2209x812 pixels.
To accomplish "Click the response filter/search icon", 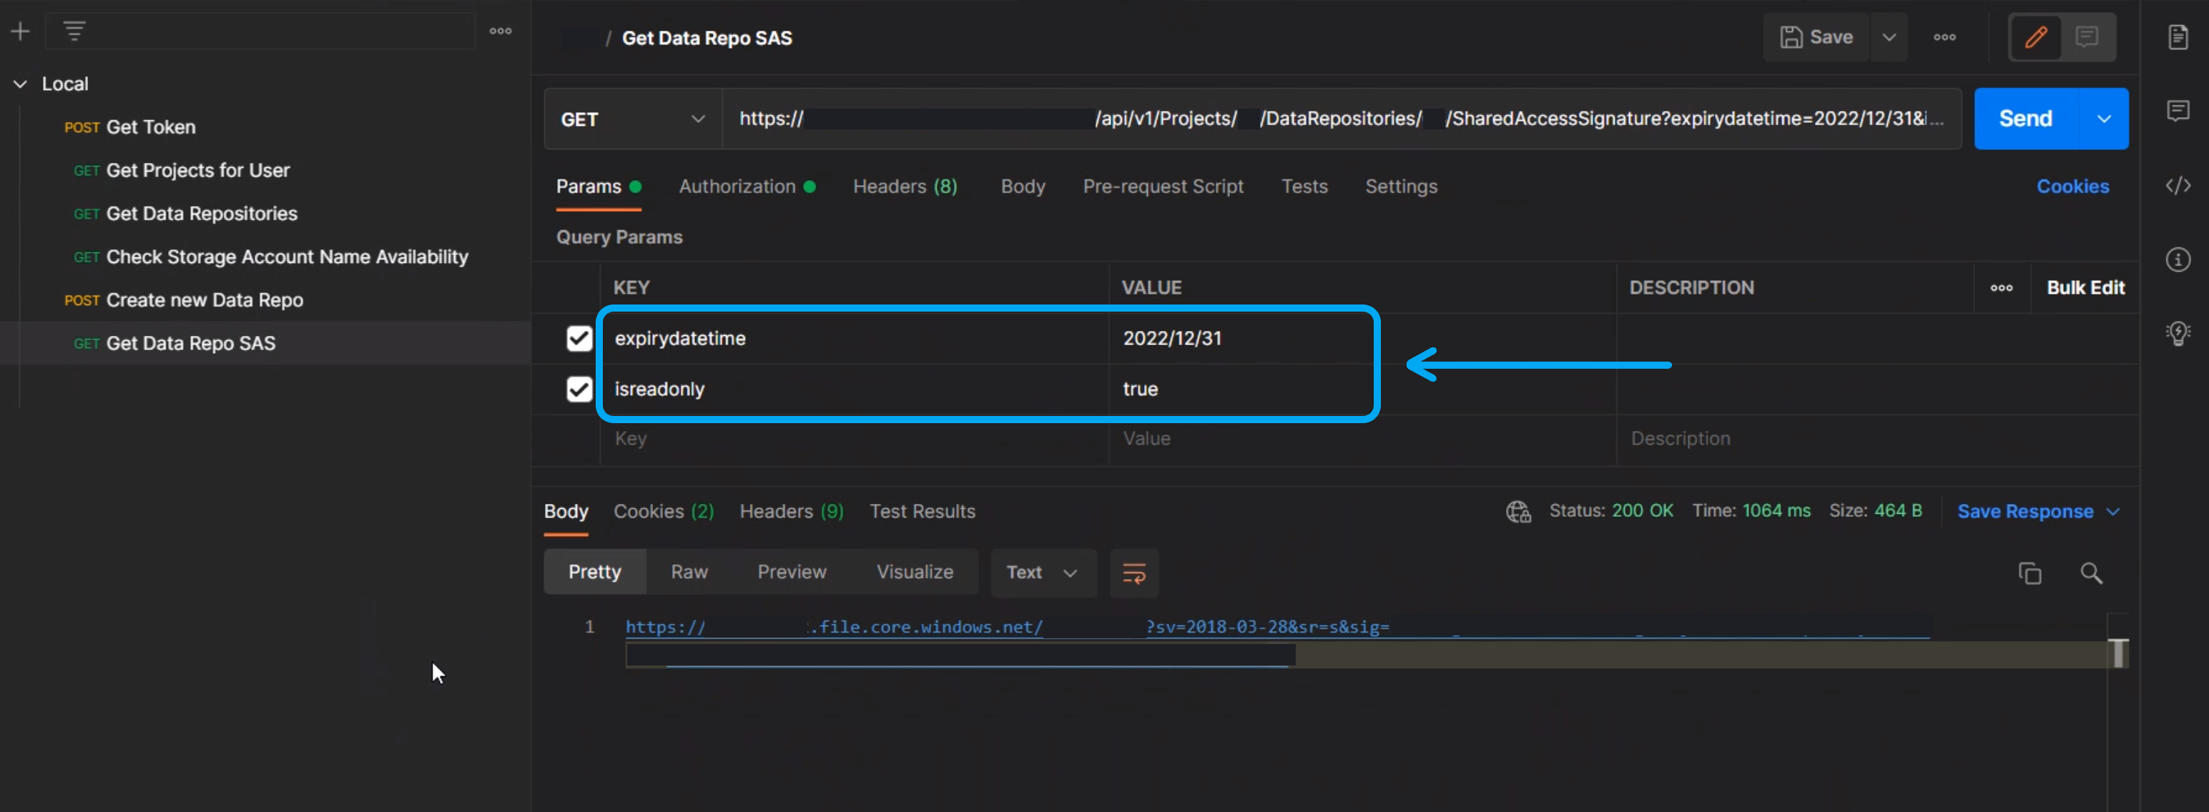I will point(2091,573).
